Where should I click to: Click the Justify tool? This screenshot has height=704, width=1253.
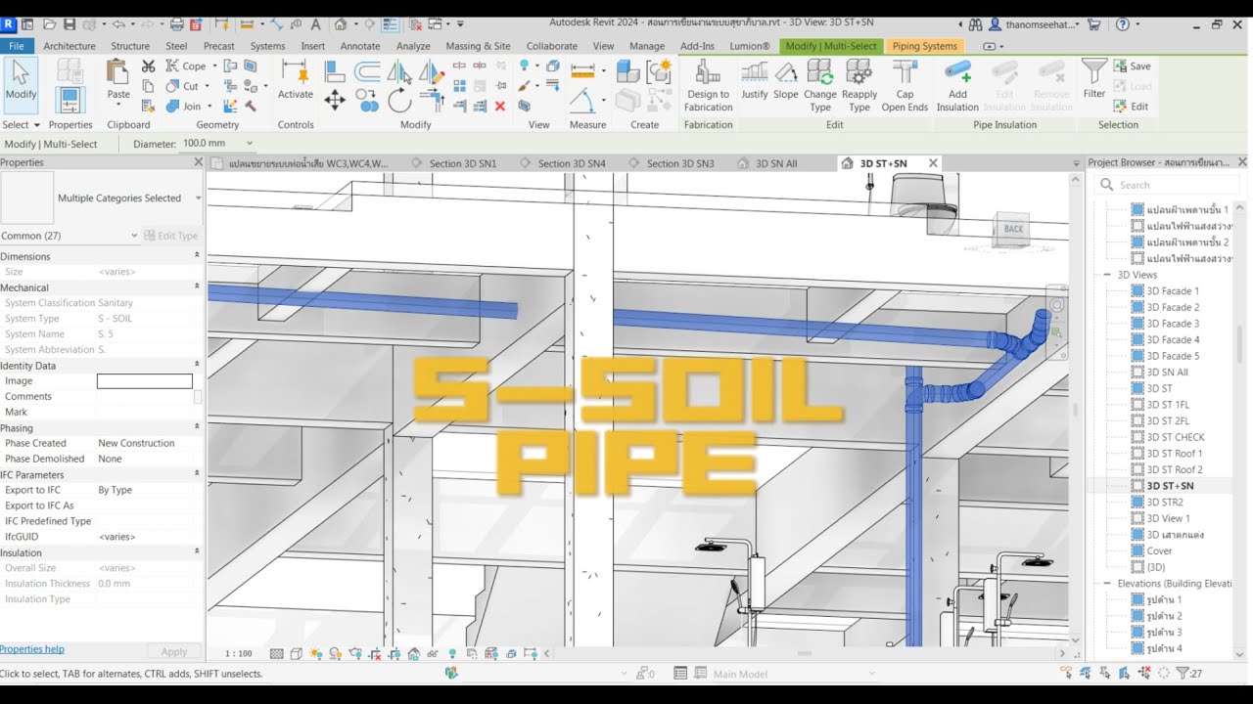click(x=755, y=80)
